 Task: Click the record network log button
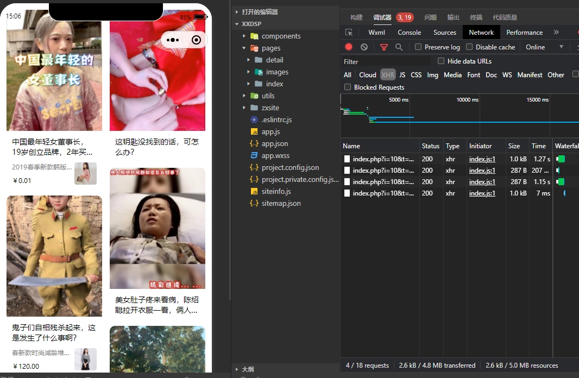(x=349, y=47)
